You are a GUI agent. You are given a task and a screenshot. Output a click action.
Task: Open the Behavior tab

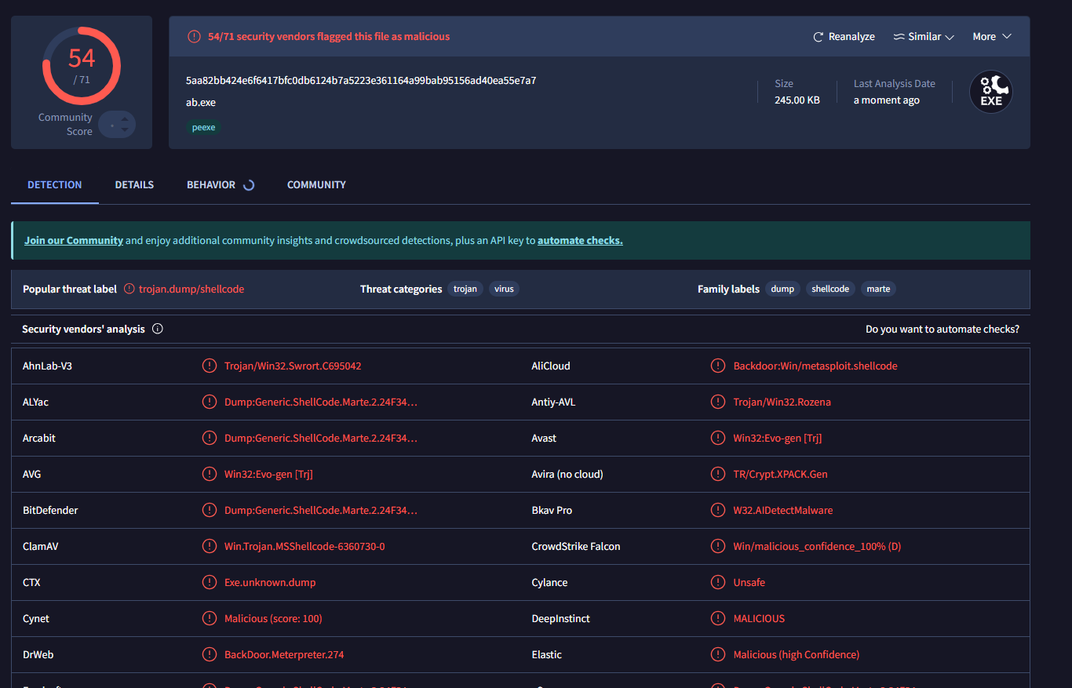211,185
